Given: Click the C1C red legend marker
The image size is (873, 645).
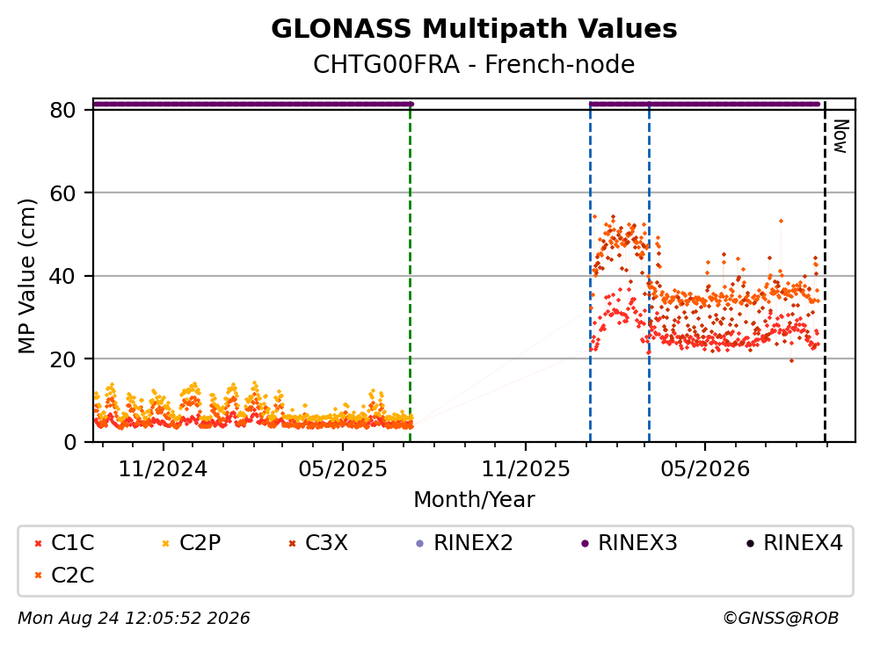Looking at the screenshot, I should (38, 543).
